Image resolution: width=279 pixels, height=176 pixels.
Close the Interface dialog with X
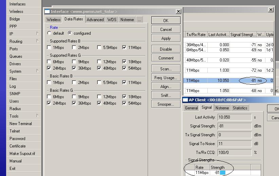(x=178, y=12)
